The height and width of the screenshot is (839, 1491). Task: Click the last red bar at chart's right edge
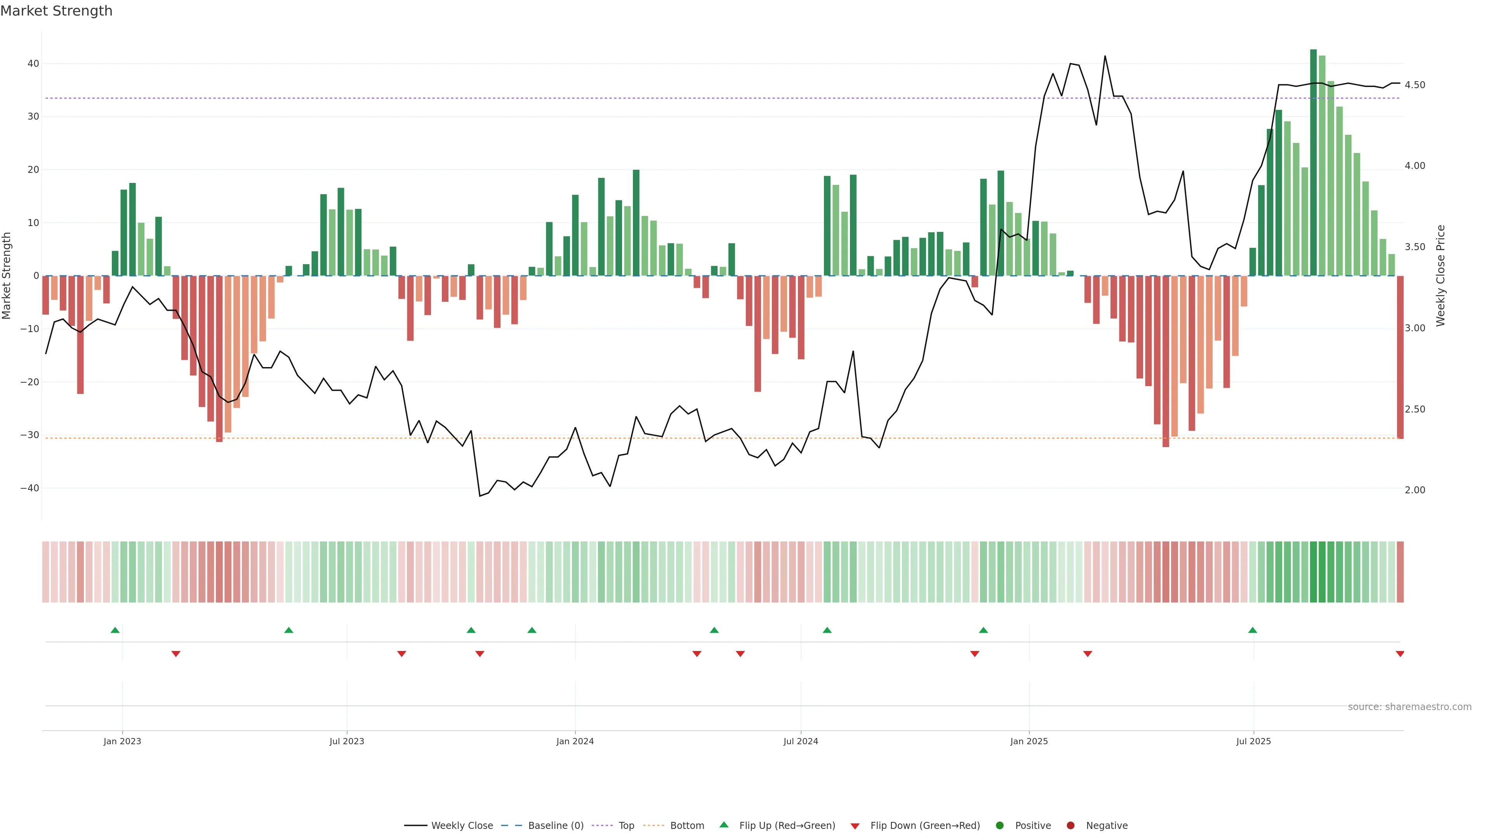1400,357
